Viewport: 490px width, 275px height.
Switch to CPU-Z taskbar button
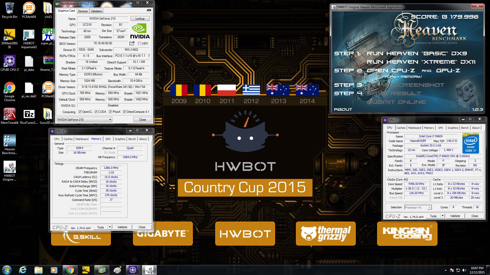click(133, 270)
